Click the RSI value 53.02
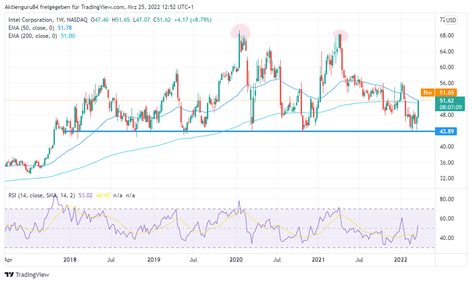The height and width of the screenshot is (283, 472). [x=86, y=195]
